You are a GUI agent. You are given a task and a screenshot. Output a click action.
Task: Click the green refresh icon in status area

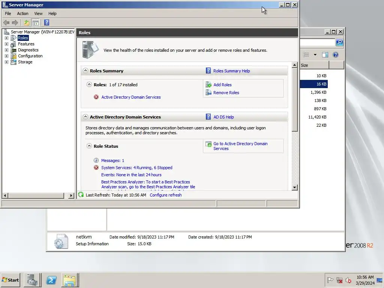point(81,195)
